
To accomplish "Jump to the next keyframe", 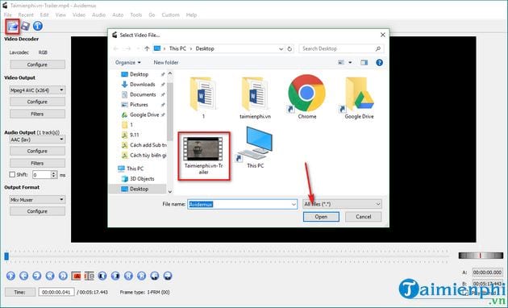I will point(63,276).
